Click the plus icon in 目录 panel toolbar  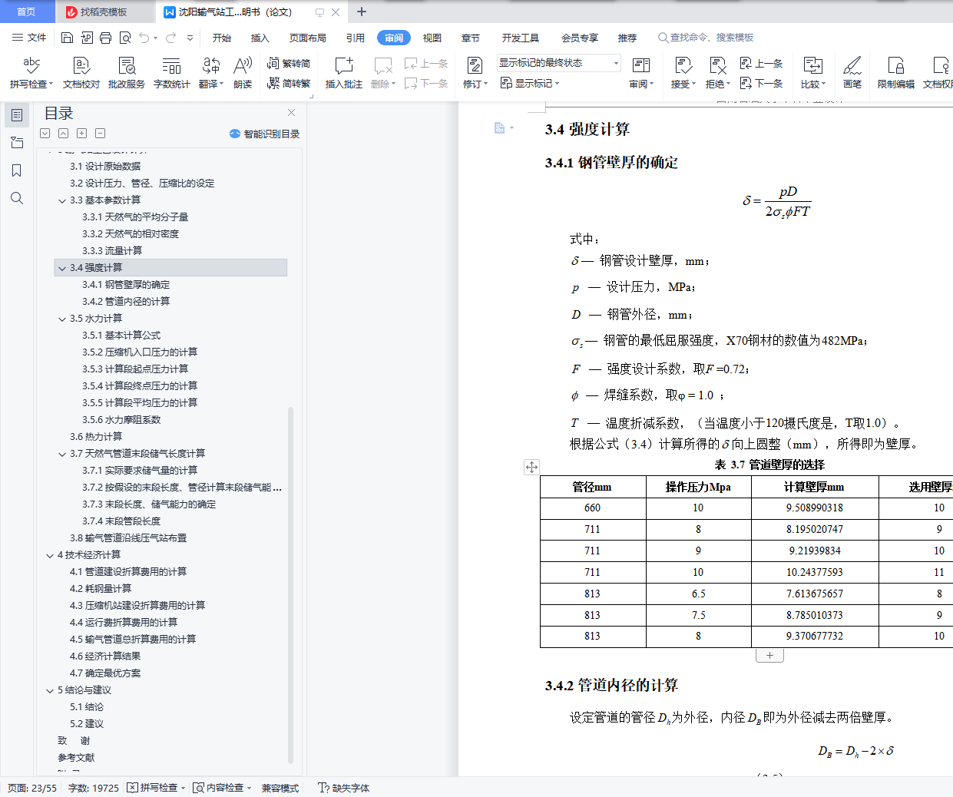pyautogui.click(x=82, y=134)
